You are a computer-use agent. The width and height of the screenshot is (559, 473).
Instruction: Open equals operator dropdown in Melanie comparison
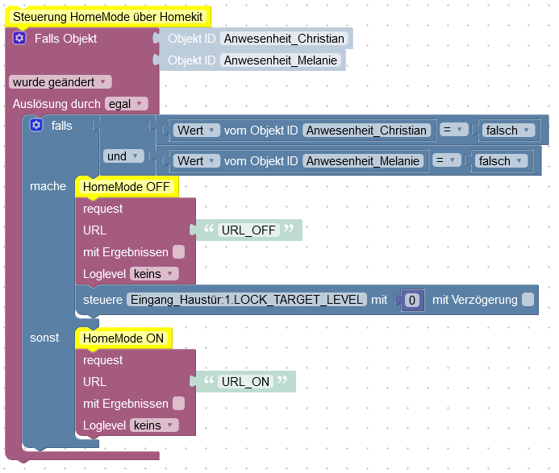pyautogui.click(x=445, y=160)
